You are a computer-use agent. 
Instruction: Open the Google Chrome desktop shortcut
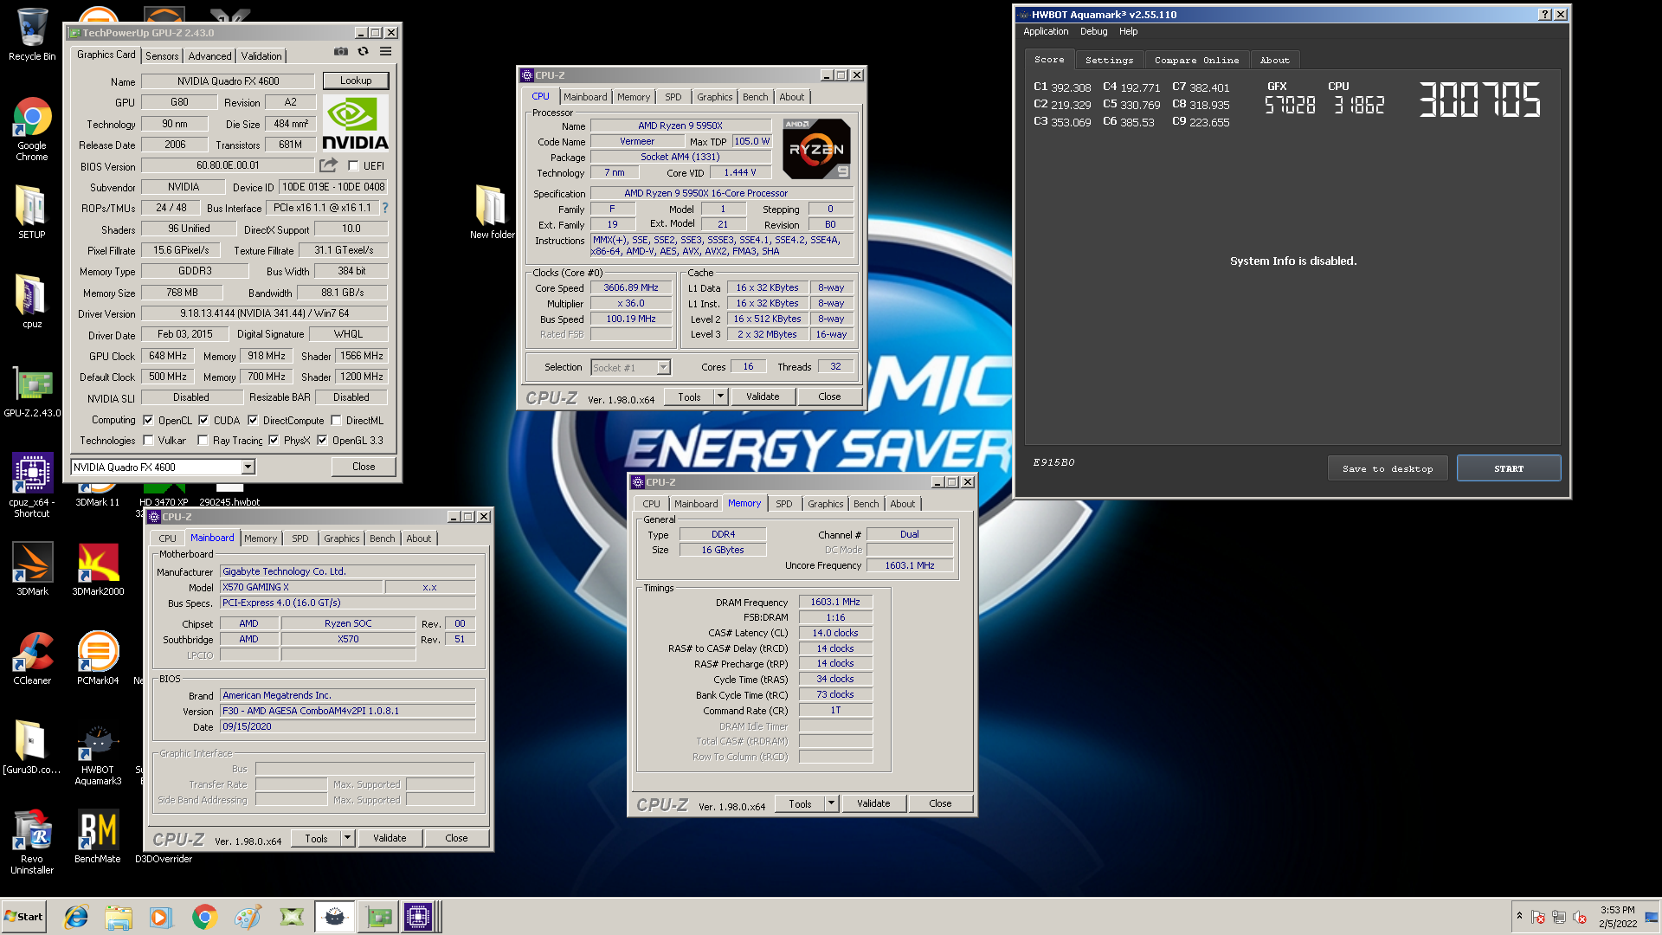click(x=32, y=128)
